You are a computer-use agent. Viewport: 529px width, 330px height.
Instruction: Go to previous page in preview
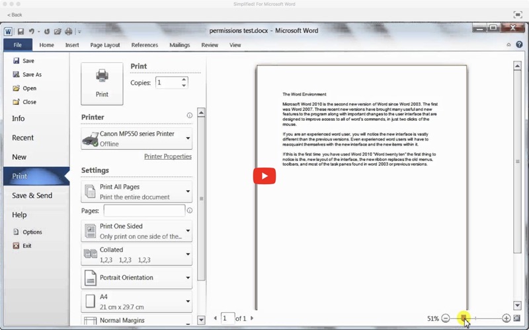click(x=216, y=318)
